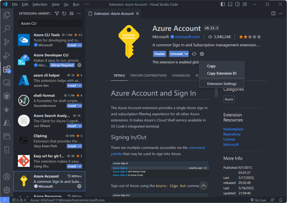
Task: Expand Install dropdown for shell-format
Action: tap(80, 106)
